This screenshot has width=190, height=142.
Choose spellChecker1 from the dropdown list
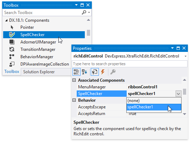(154, 107)
